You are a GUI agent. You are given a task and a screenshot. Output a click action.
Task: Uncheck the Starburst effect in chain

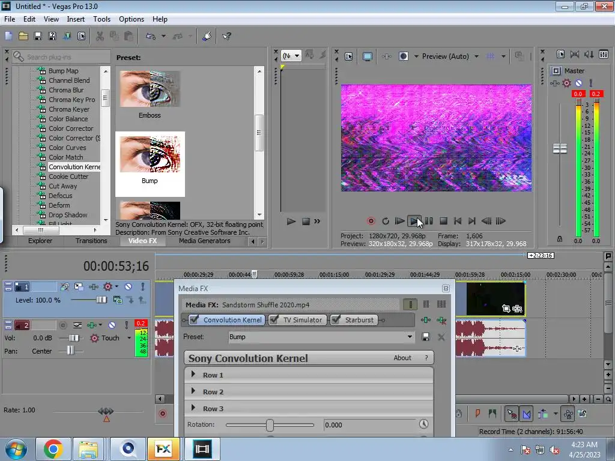click(x=336, y=319)
